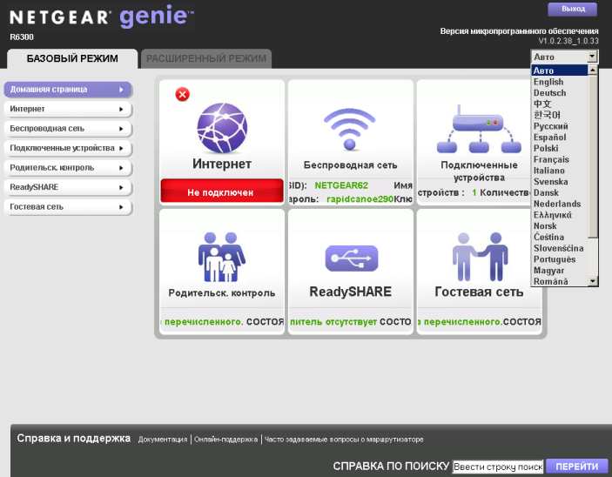612x477 pixels.
Task: Pick Slovenščina from language list
Action: [560, 248]
